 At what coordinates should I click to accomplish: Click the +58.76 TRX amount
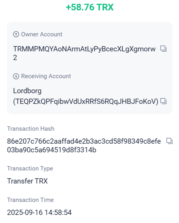pyautogui.click(x=90, y=8)
